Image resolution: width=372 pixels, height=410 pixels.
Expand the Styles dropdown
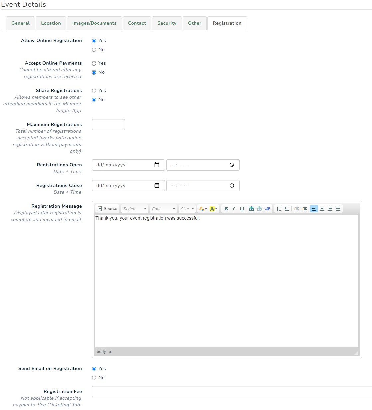134,209
